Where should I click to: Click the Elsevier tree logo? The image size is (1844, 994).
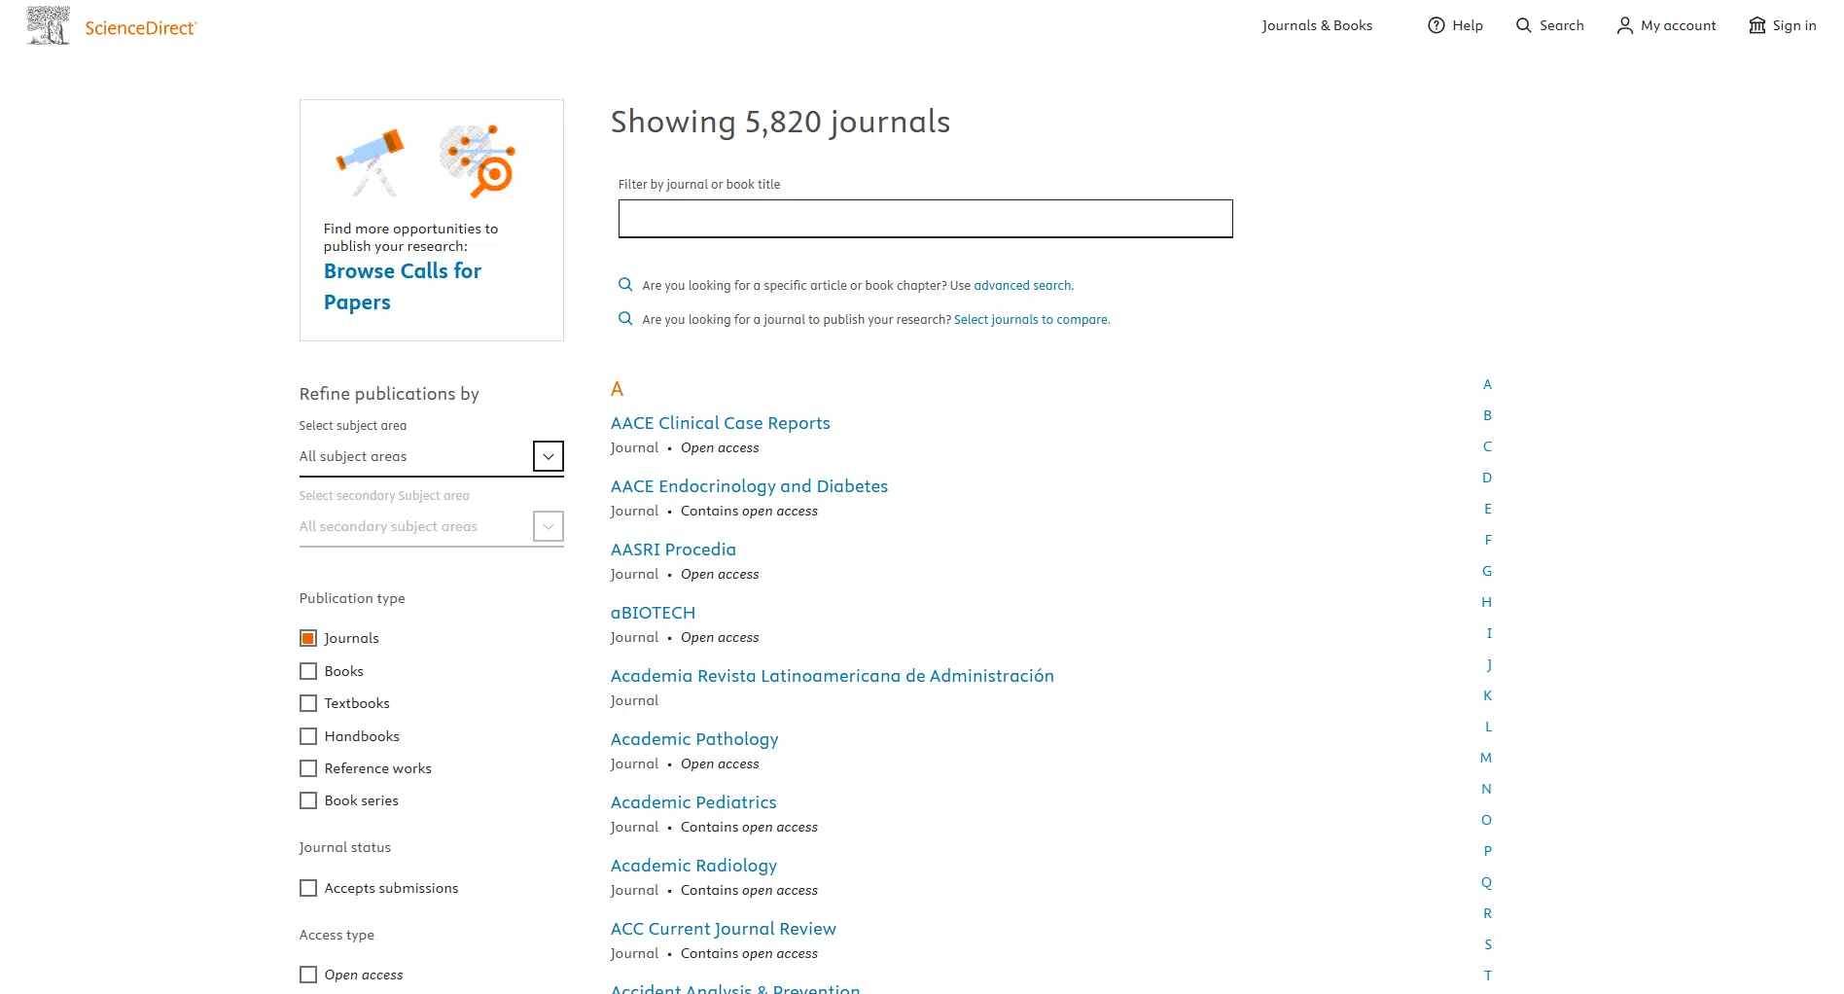[x=46, y=25]
